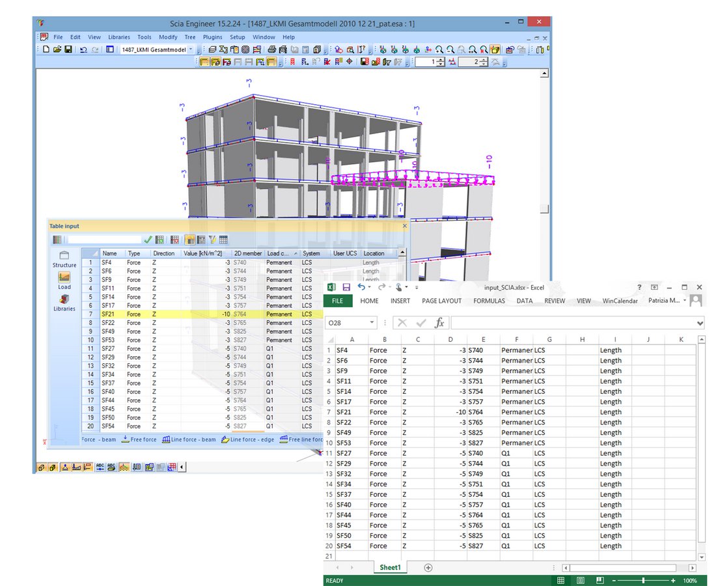This screenshot has height=586, width=718.
Task: Open Excel undo history dropdown arrow
Action: (369, 287)
